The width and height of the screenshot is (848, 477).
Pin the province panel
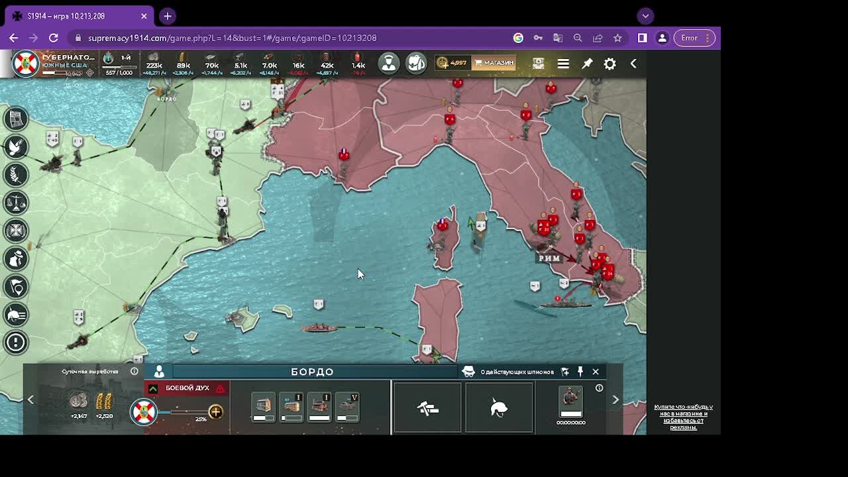coord(580,372)
